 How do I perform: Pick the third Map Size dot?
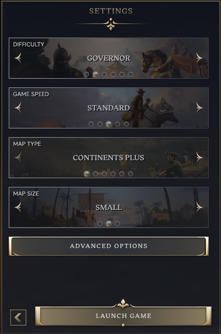tap(117, 224)
